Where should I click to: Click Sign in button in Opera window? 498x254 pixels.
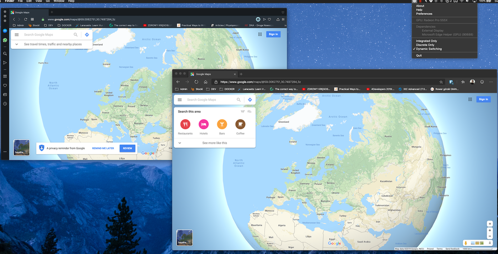[273, 34]
